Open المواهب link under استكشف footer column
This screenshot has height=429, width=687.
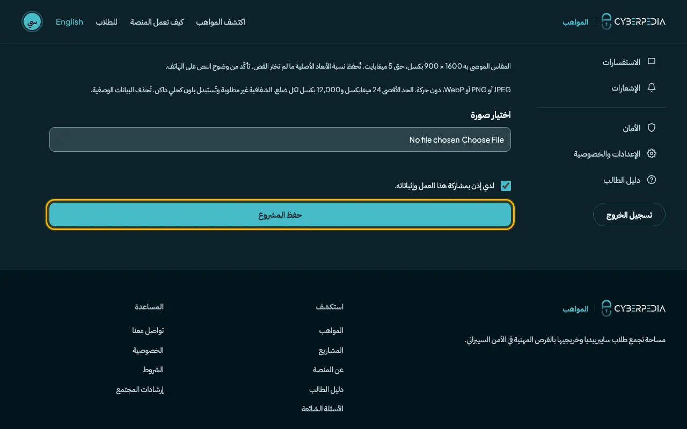(x=331, y=330)
